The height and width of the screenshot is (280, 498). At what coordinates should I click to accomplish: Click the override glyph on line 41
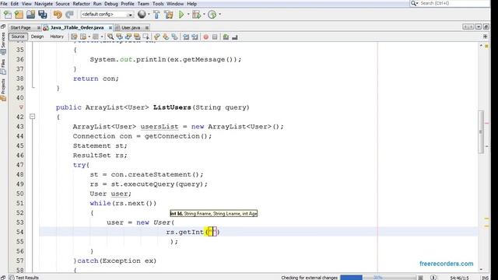[x=21, y=107]
